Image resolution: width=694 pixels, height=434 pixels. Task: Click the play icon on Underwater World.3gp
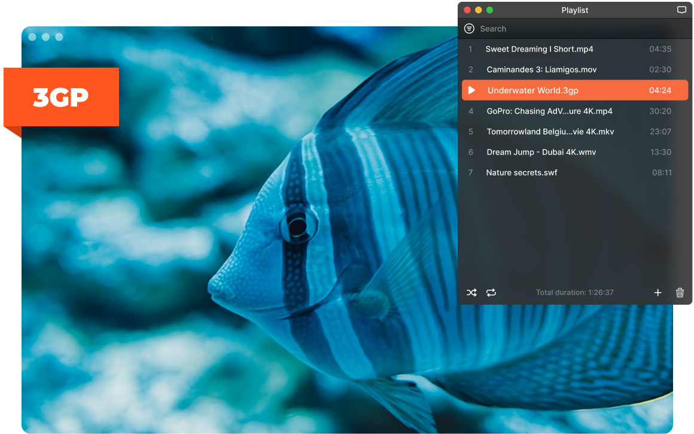point(472,90)
